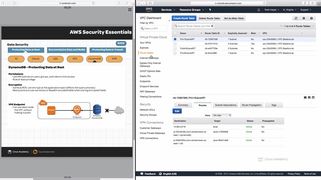
Task: Share the AWS console page
Action: click(305, 3)
